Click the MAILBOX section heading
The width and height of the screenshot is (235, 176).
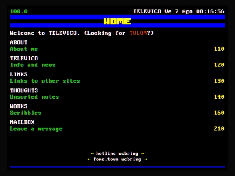click(22, 122)
